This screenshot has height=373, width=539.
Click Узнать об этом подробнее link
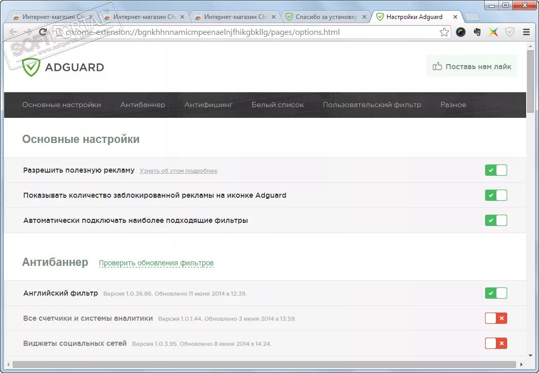click(179, 171)
